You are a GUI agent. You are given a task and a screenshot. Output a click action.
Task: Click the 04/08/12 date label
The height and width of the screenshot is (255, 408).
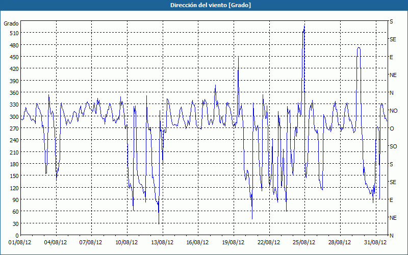[x=56, y=243]
